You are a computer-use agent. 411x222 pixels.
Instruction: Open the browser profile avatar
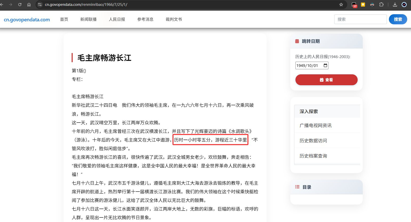pos(404,5)
